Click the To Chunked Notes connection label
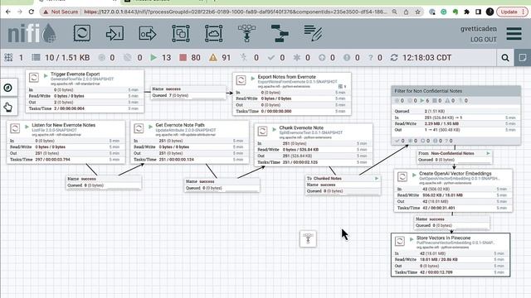The image size is (531, 298). pyautogui.click(x=343, y=185)
